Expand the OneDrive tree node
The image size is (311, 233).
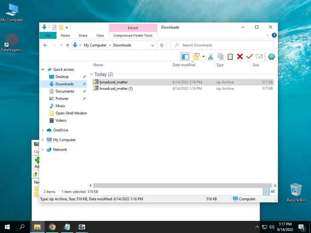click(x=43, y=130)
